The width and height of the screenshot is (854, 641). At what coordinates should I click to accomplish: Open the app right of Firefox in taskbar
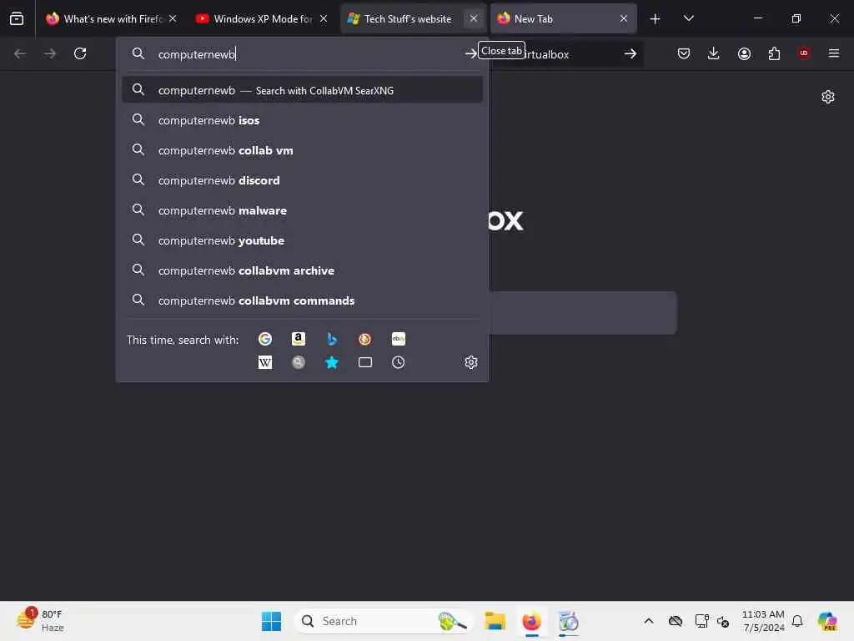point(568,621)
